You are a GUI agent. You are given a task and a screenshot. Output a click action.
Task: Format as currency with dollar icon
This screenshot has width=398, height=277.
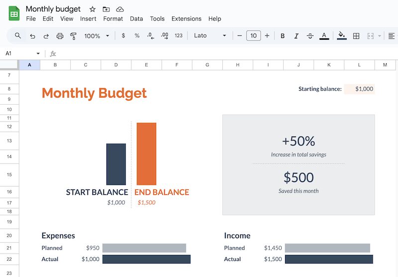click(123, 35)
